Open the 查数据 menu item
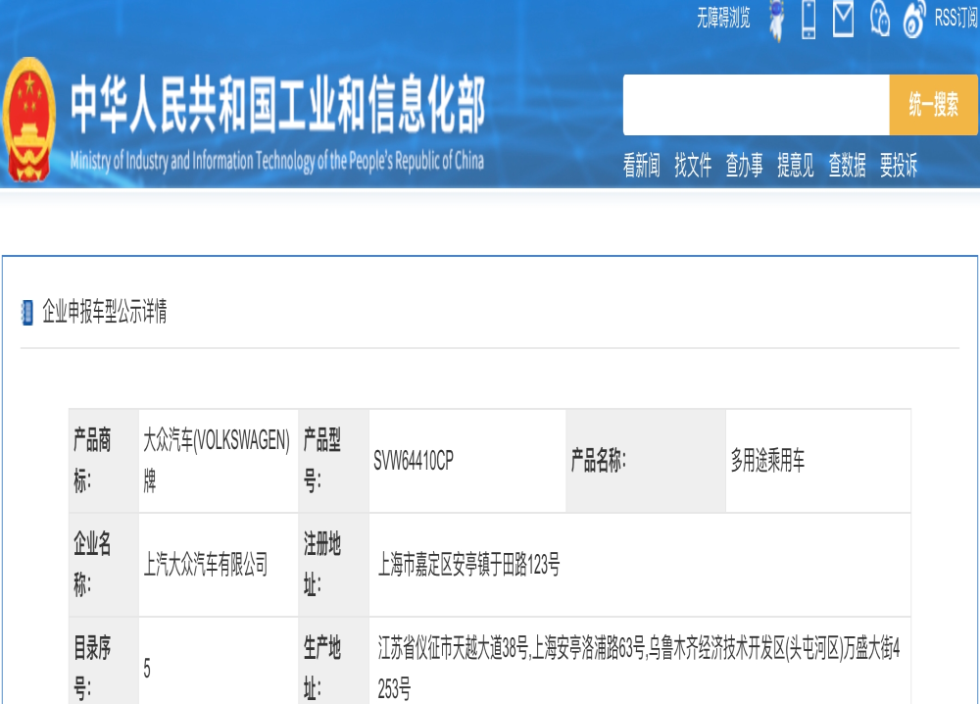 point(847,165)
